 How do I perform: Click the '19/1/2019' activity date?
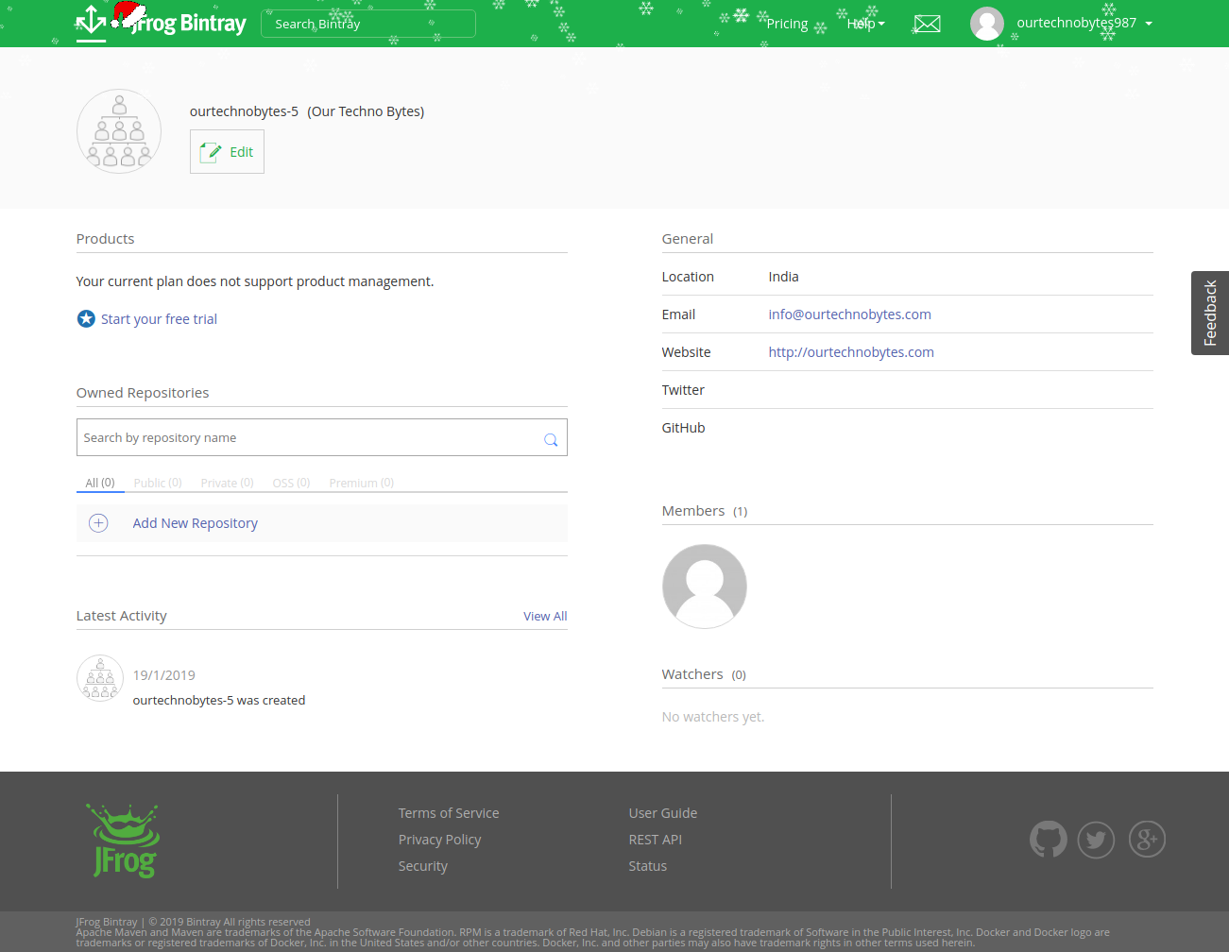click(x=164, y=675)
